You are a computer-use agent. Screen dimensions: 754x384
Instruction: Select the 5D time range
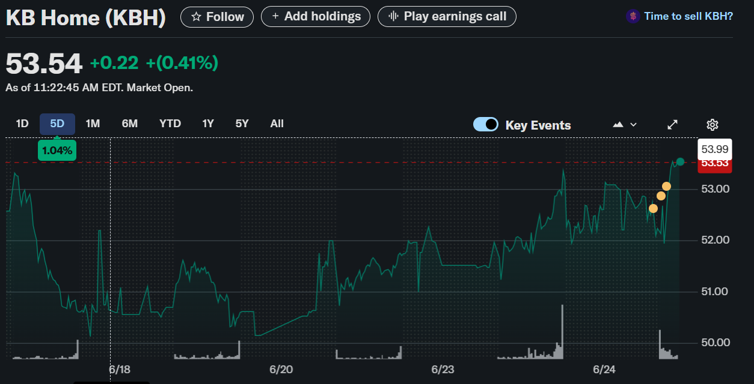point(57,124)
